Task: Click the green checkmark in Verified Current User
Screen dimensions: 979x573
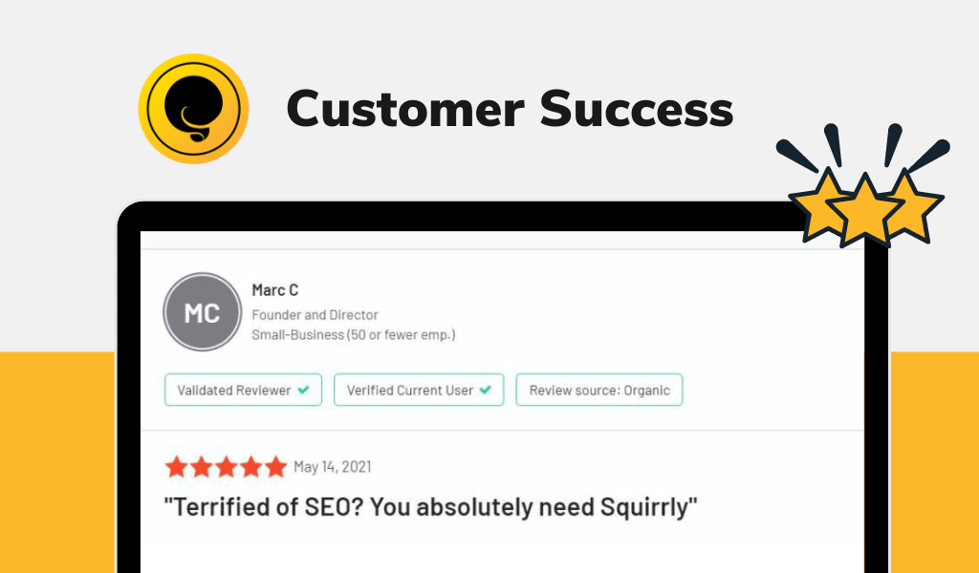Action: tap(485, 390)
